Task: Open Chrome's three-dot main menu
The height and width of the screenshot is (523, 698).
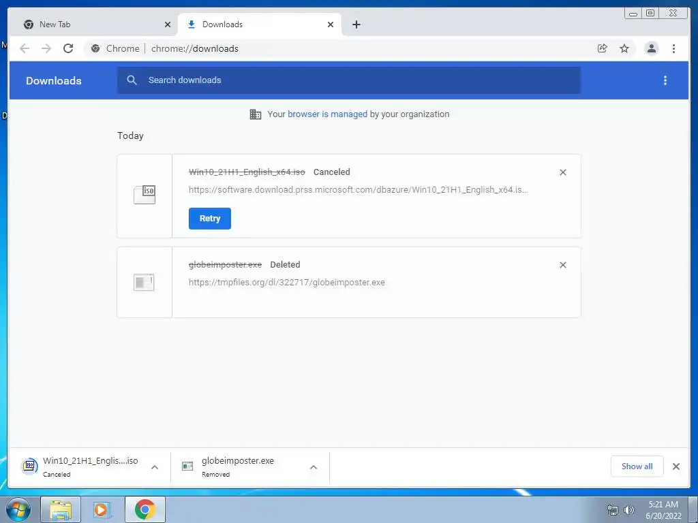Action: click(x=673, y=48)
